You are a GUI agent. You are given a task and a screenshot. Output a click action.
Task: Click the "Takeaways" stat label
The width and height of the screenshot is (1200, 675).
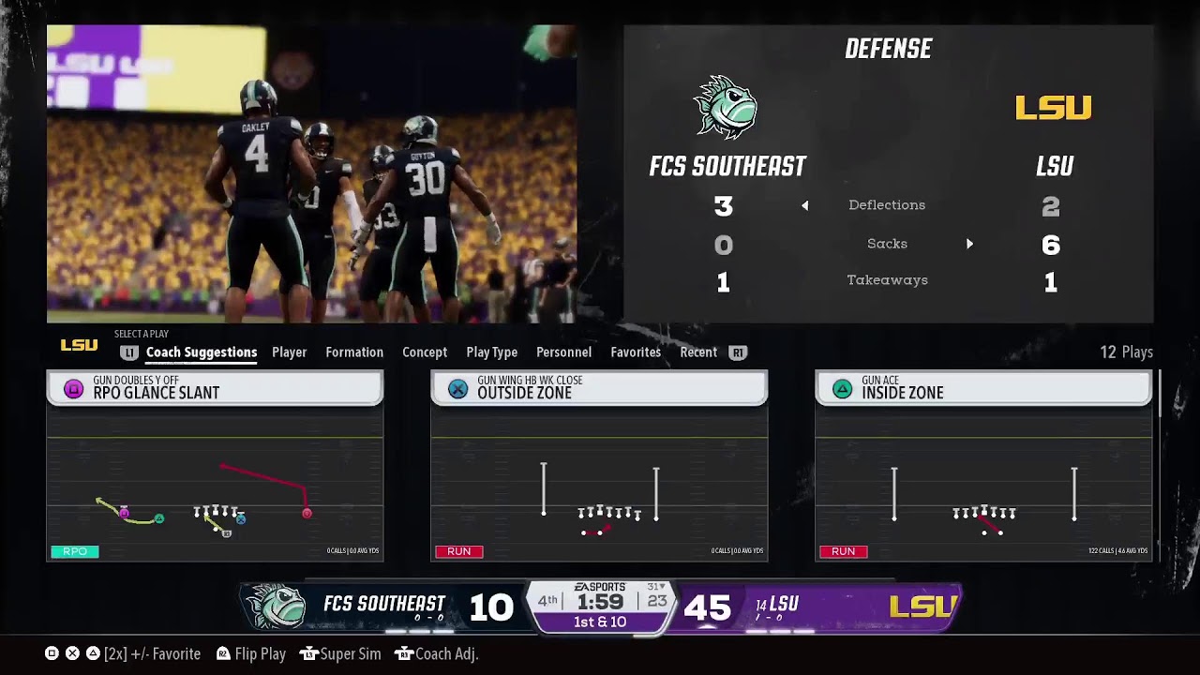coord(887,280)
